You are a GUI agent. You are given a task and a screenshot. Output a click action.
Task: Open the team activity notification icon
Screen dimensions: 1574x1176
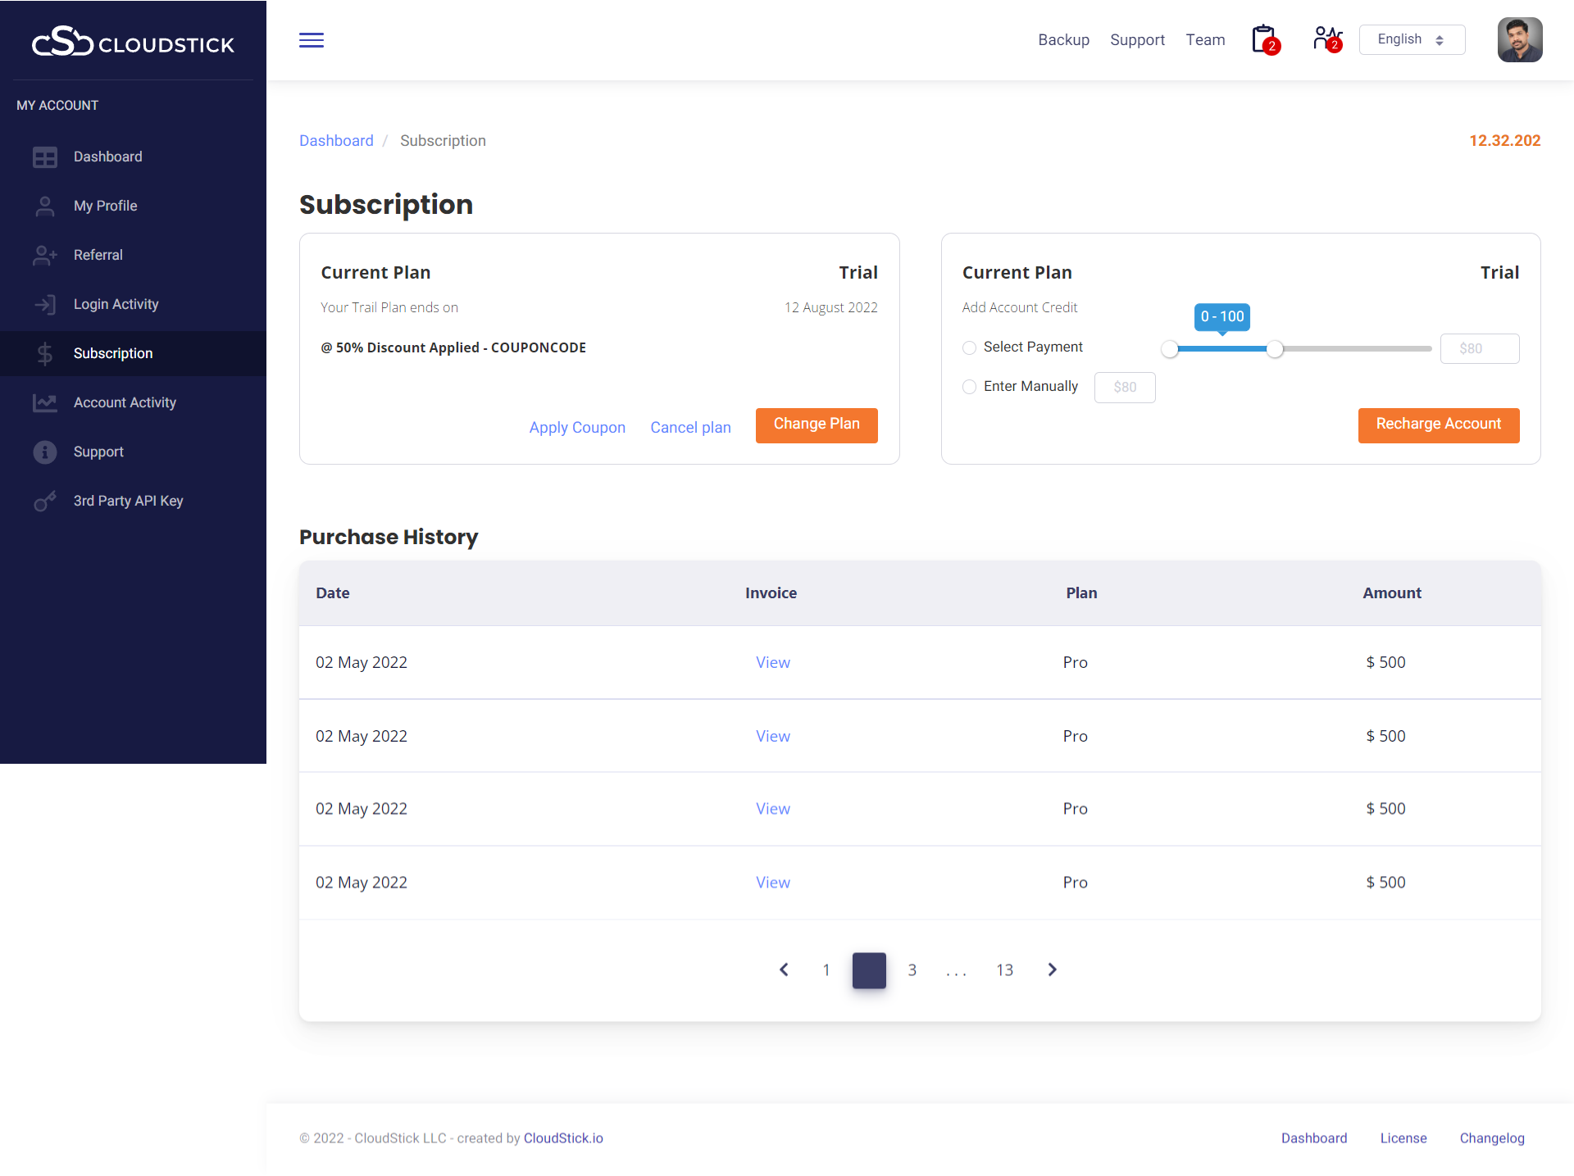[x=1326, y=39]
